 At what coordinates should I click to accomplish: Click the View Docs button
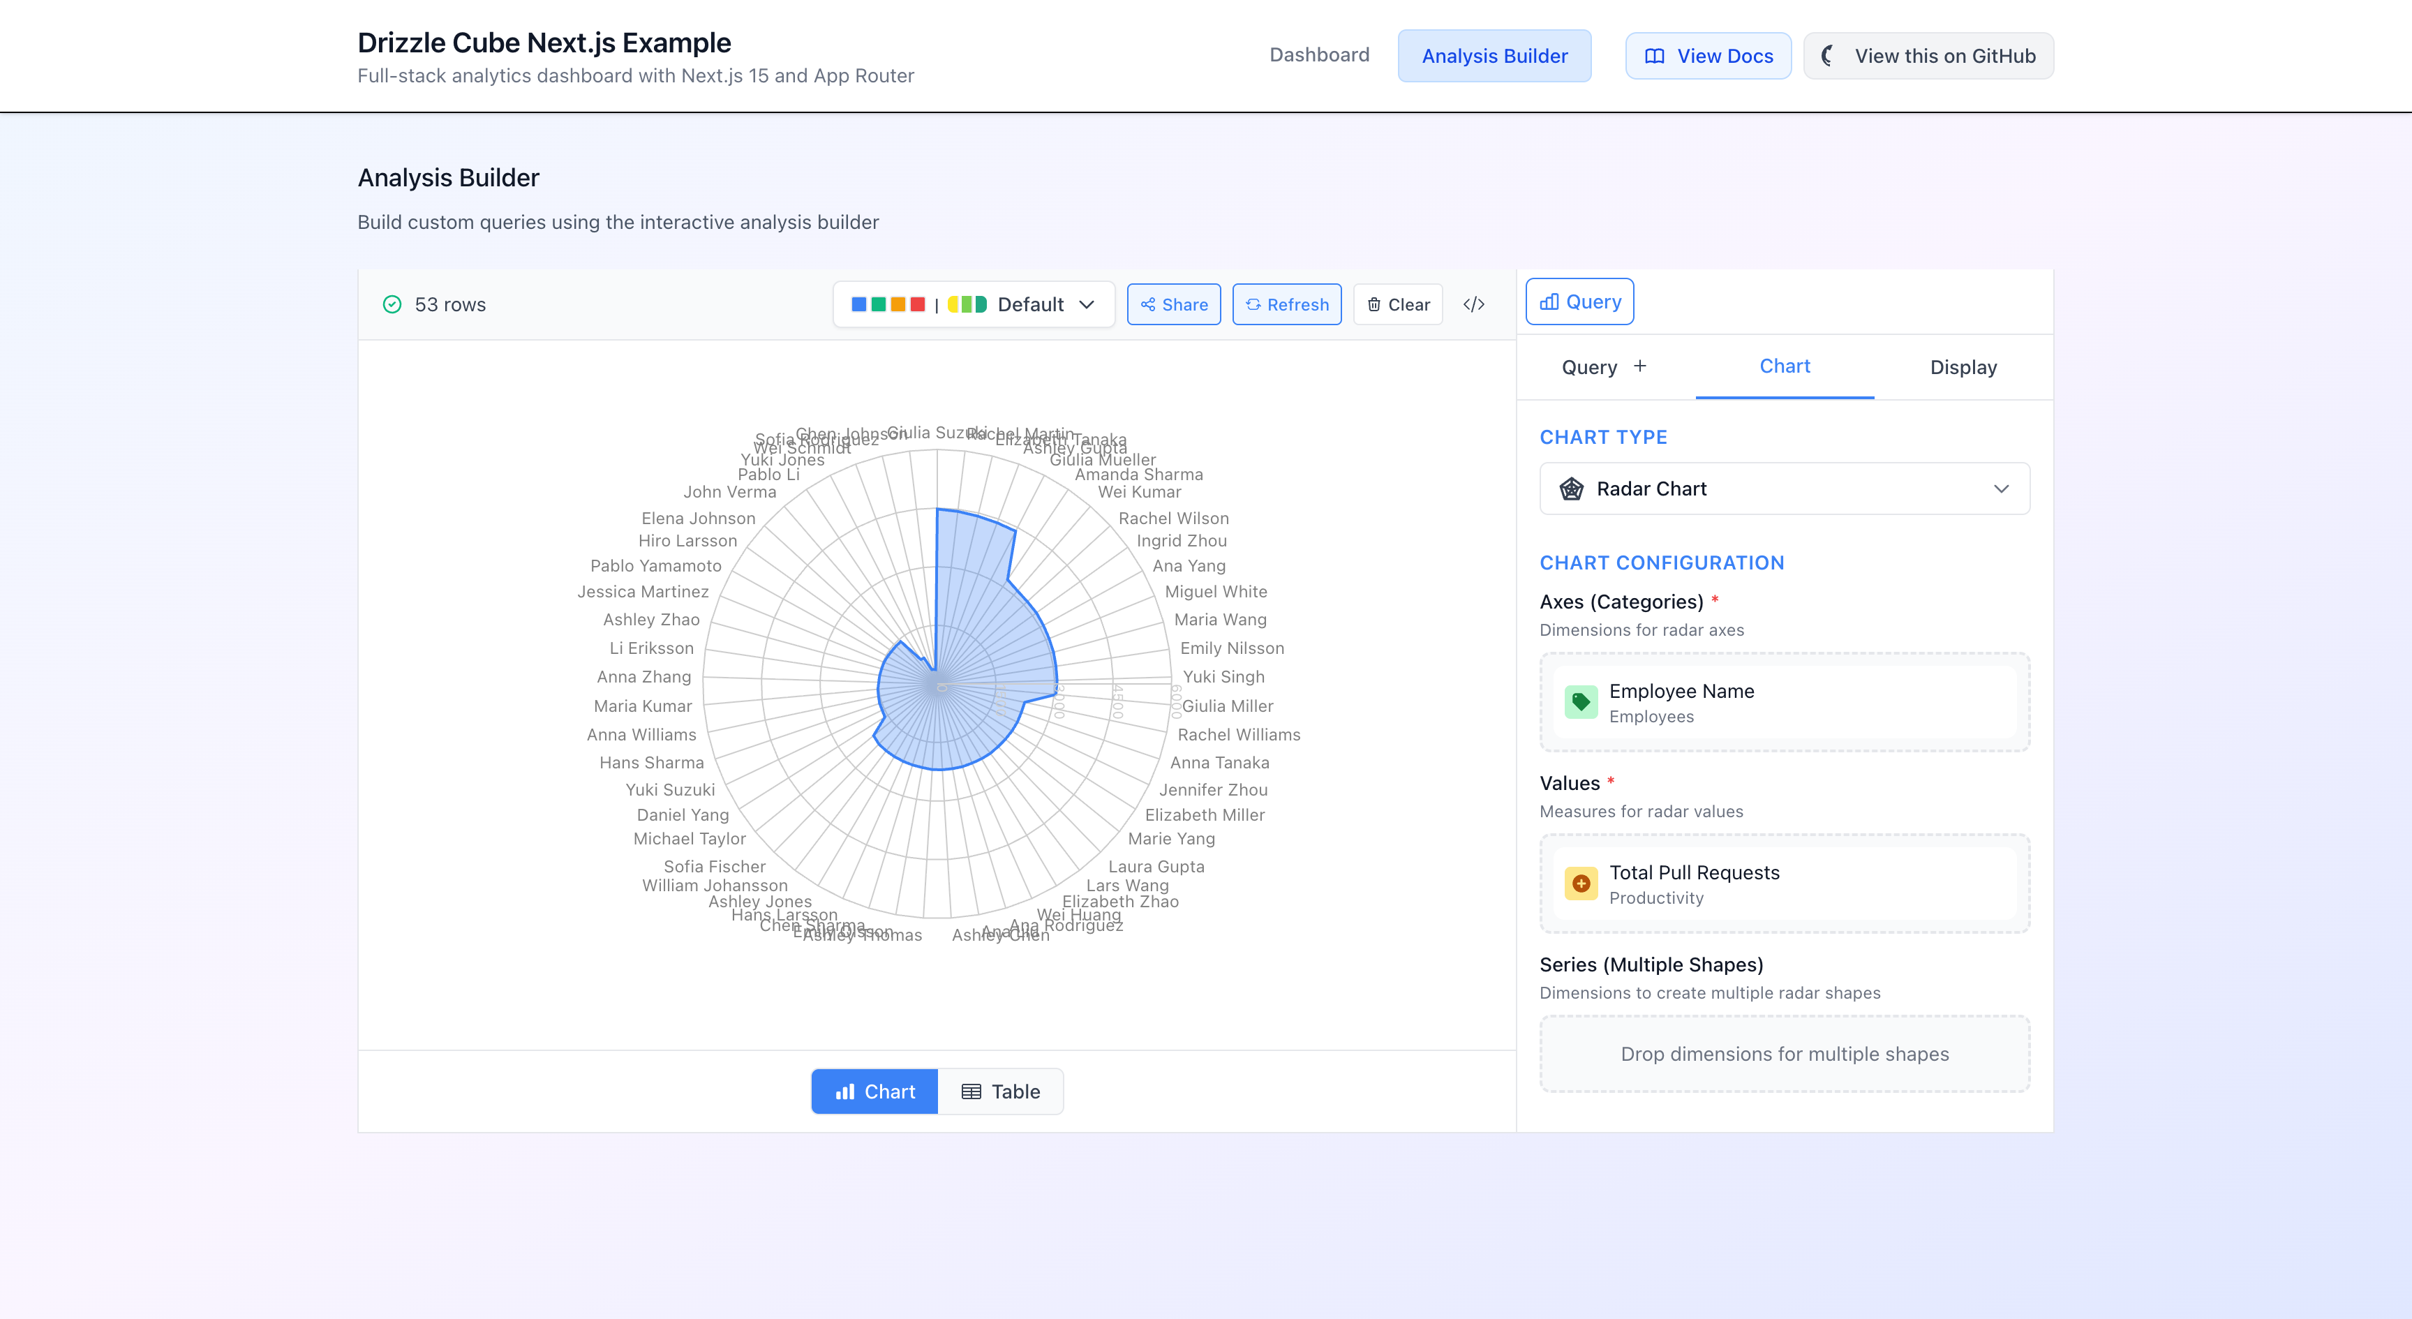tap(1707, 55)
